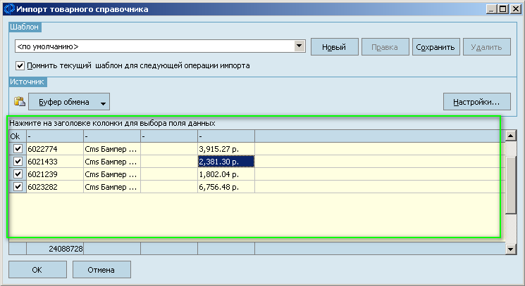Click the Удалить button
525x286 pixels.
(486, 47)
